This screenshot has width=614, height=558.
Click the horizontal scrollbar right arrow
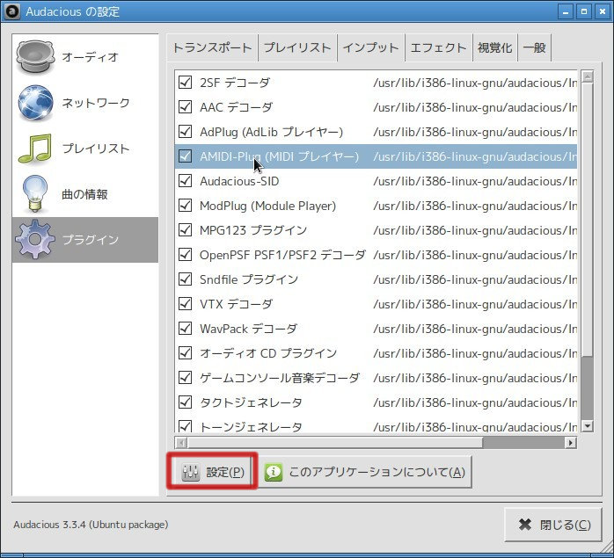(x=571, y=443)
